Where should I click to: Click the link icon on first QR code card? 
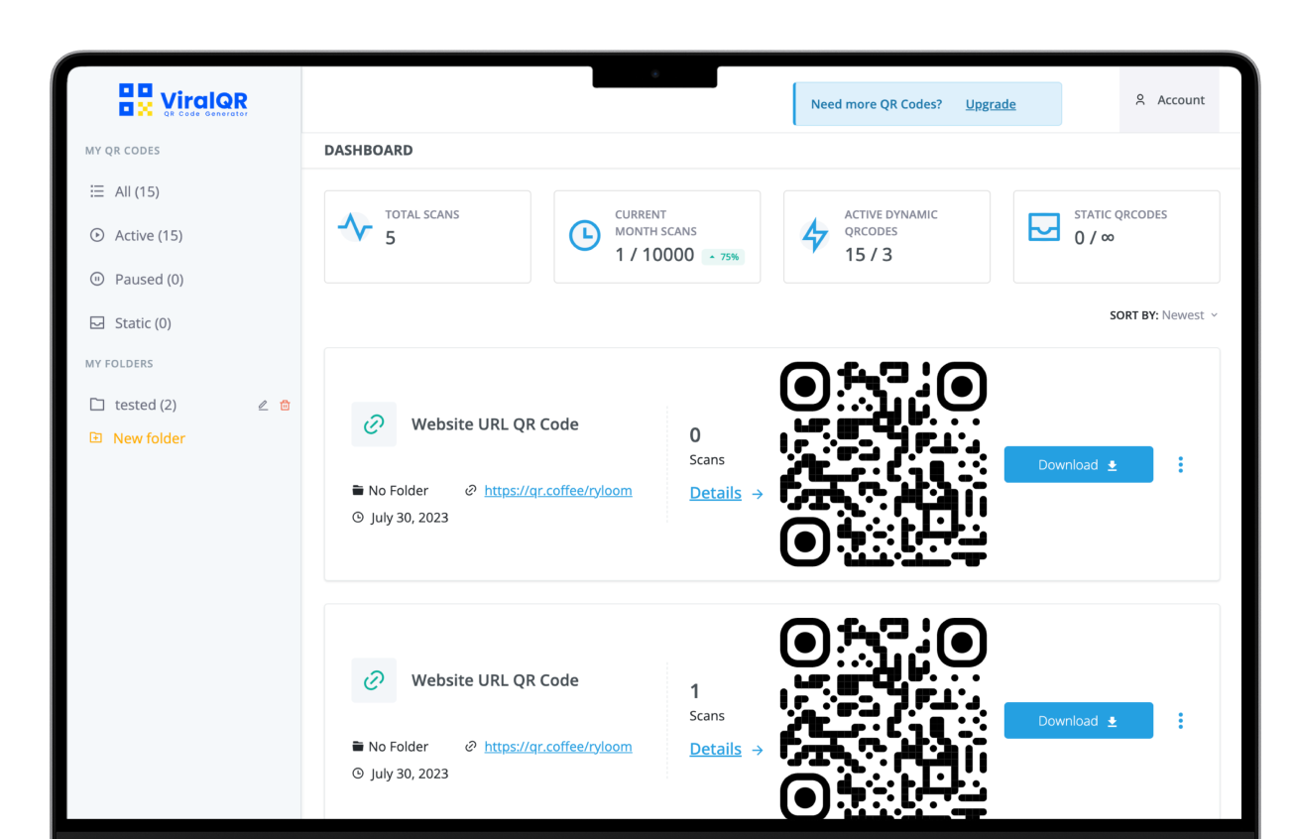[x=374, y=423]
